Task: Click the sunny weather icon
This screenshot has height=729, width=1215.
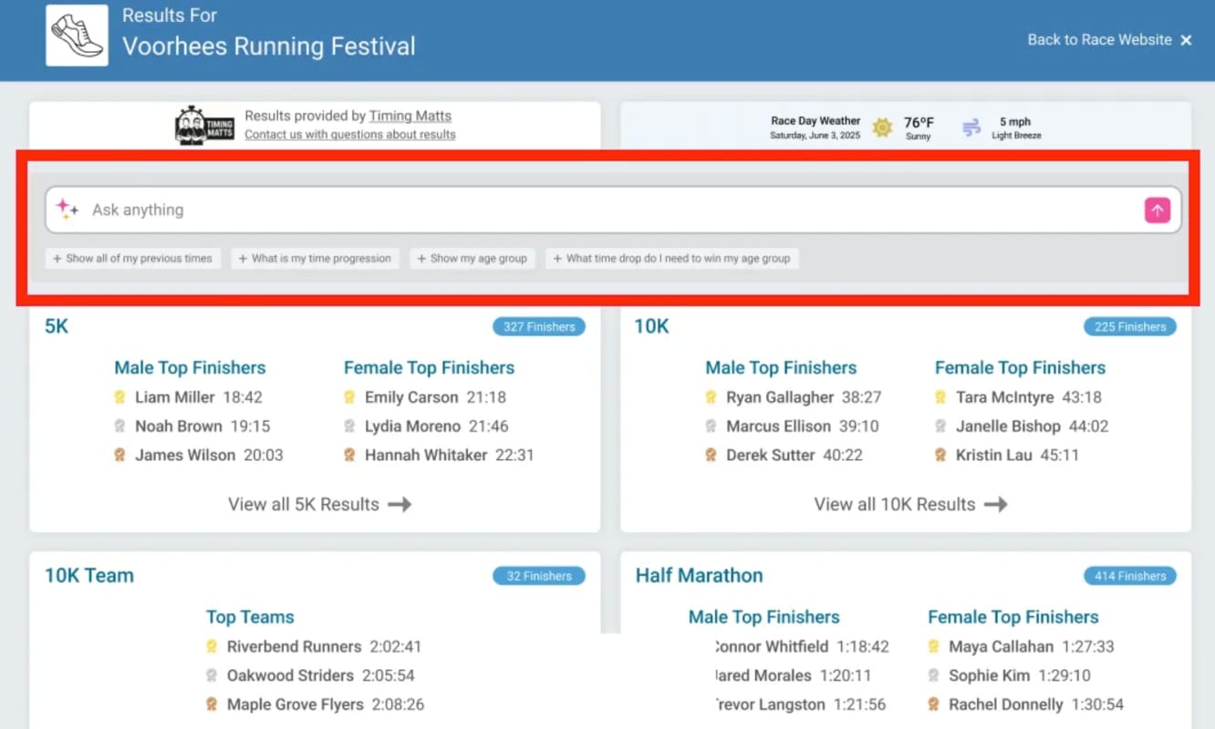Action: pos(881,128)
